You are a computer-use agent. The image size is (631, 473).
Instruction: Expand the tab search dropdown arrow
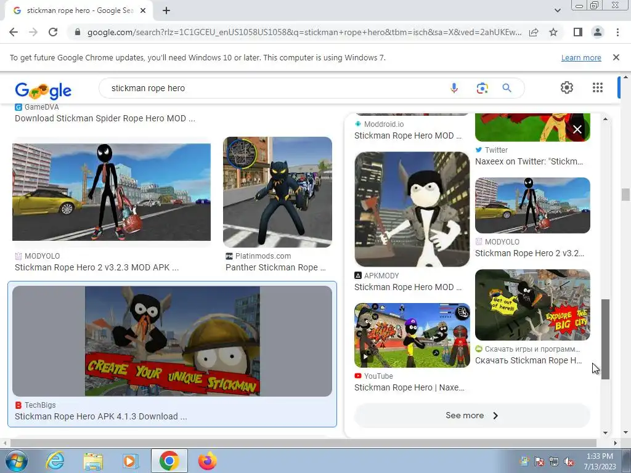click(x=557, y=10)
